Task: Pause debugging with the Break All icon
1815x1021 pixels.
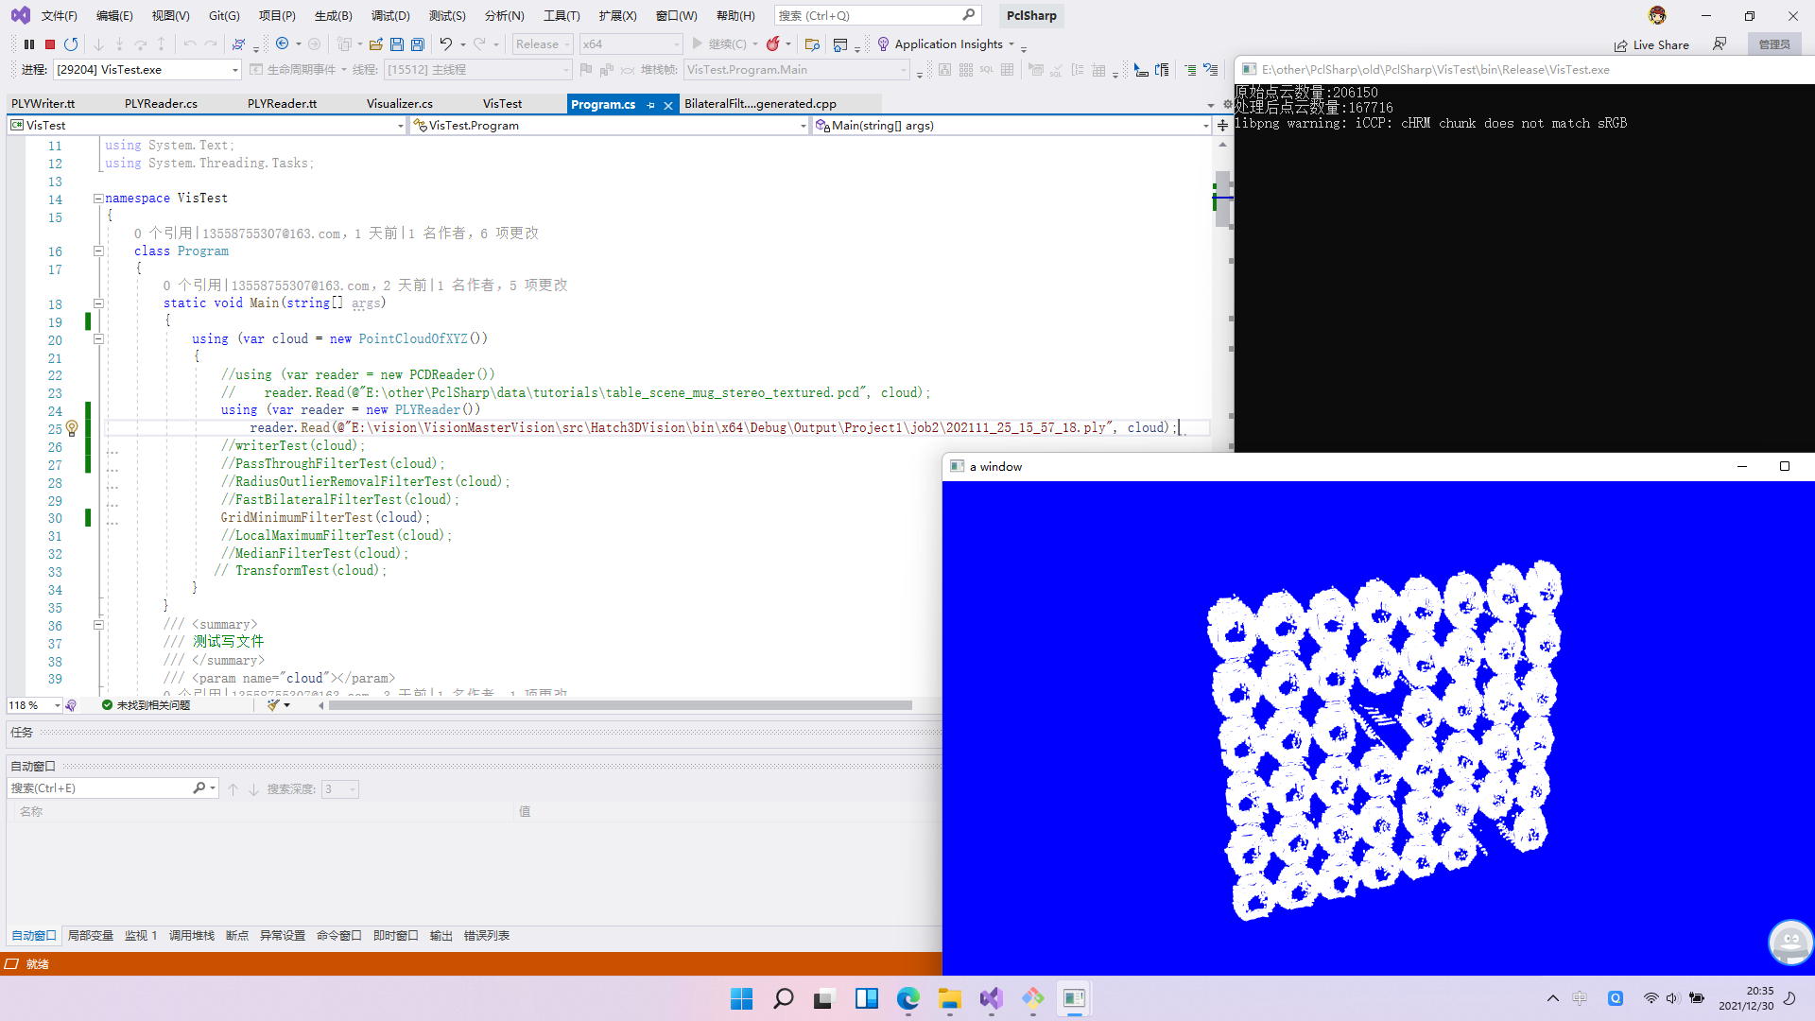Action: 29,43
